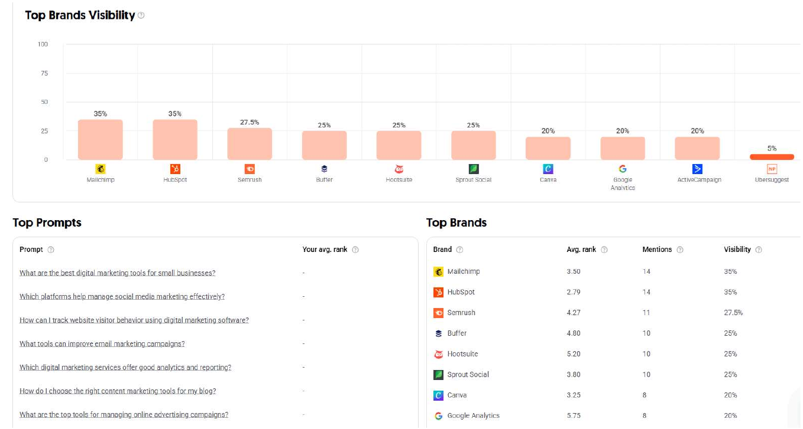Click the Hootsuite logo under the chart
This screenshot has height=429, width=803.
point(399,169)
